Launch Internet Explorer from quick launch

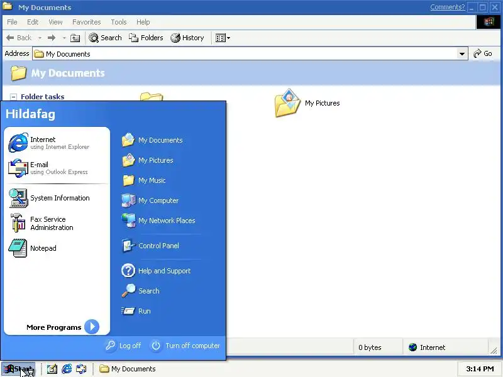pyautogui.click(x=67, y=369)
